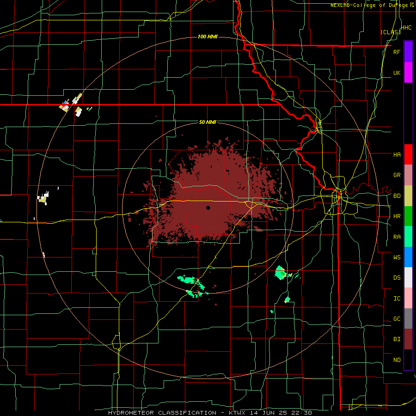Viewport: 416px width, 416px height.
Task: Click the 'IC' legend label text
Action: point(397,299)
